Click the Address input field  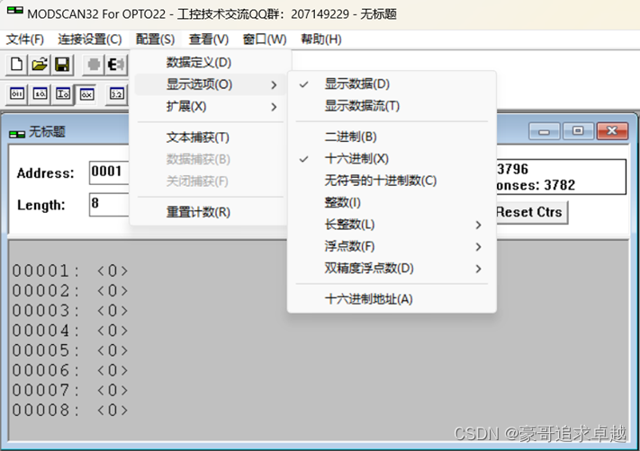click(x=109, y=172)
